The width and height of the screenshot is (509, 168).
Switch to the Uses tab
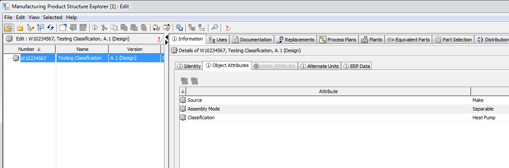point(218,40)
